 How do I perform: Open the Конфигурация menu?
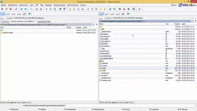pos(60,5)
